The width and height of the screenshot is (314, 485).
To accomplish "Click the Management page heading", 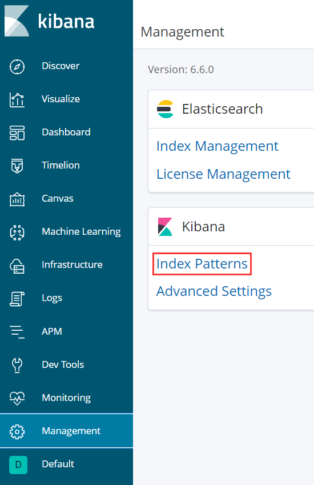I will [182, 32].
